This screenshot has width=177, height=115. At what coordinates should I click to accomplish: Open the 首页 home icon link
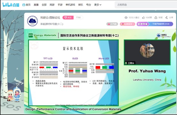[27, 5]
